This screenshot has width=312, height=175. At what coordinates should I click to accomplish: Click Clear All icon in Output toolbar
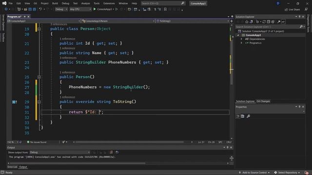point(111,152)
